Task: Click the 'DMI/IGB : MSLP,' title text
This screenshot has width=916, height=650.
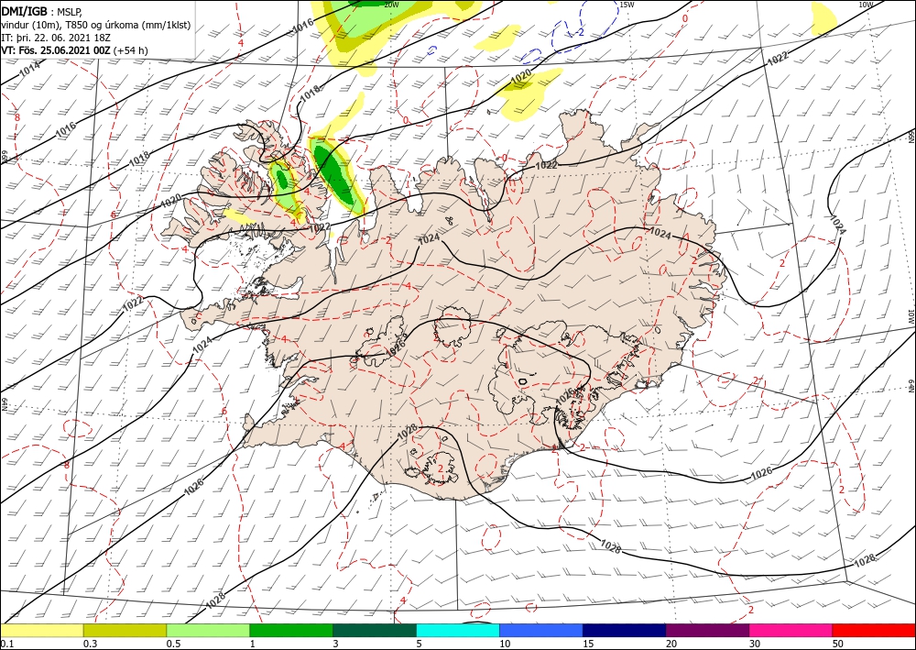Action: [42, 12]
